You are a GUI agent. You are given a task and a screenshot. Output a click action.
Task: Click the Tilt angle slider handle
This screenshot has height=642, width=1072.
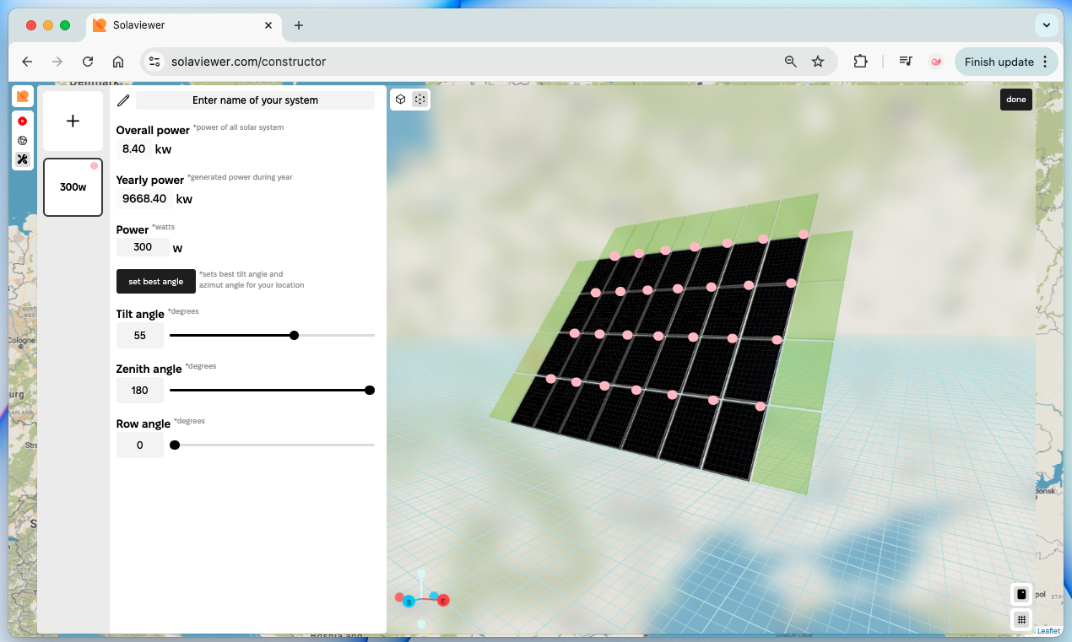point(294,336)
